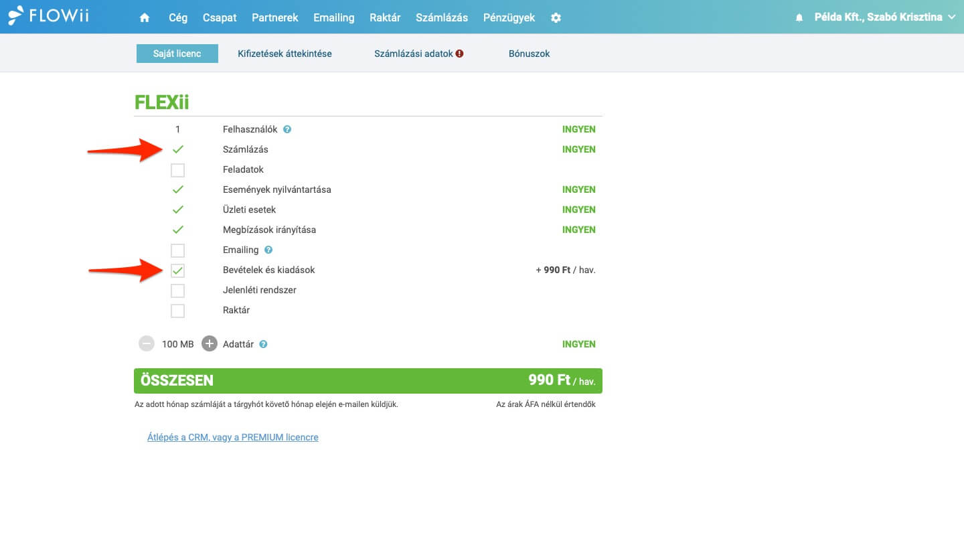This screenshot has height=559, width=964.
Task: Open the Partnerek menu
Action: tap(275, 18)
